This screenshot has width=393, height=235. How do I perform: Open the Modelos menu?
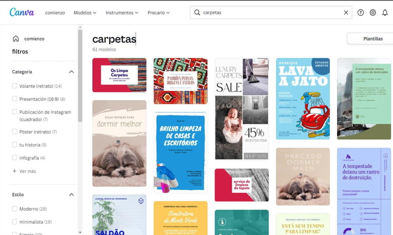(85, 13)
